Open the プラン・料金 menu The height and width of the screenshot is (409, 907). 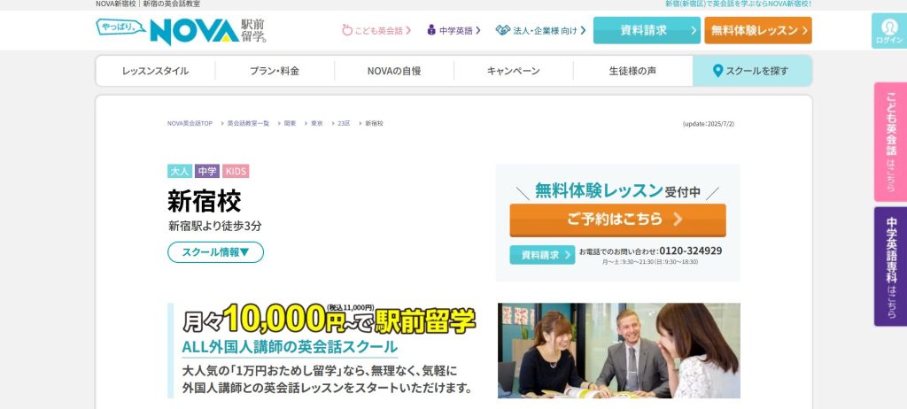click(x=275, y=71)
